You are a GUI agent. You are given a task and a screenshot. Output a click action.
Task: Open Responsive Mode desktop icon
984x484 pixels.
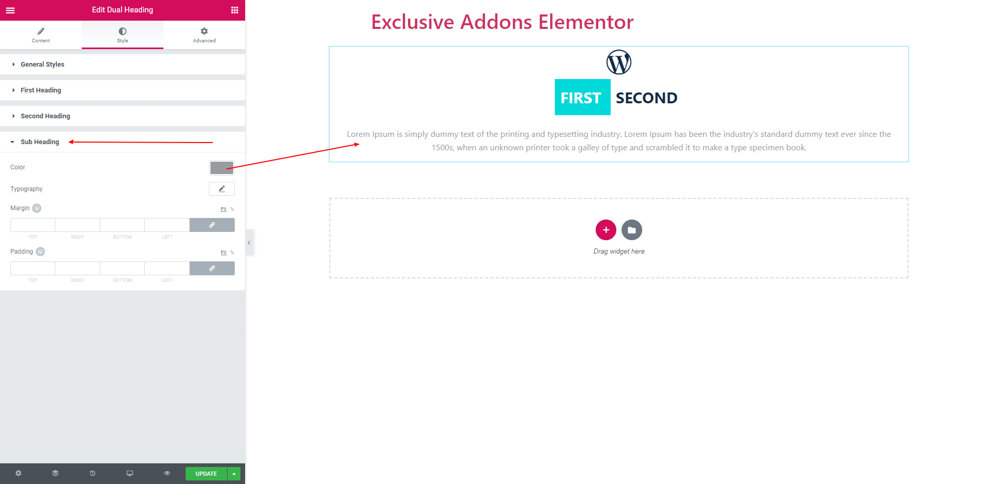tap(130, 473)
